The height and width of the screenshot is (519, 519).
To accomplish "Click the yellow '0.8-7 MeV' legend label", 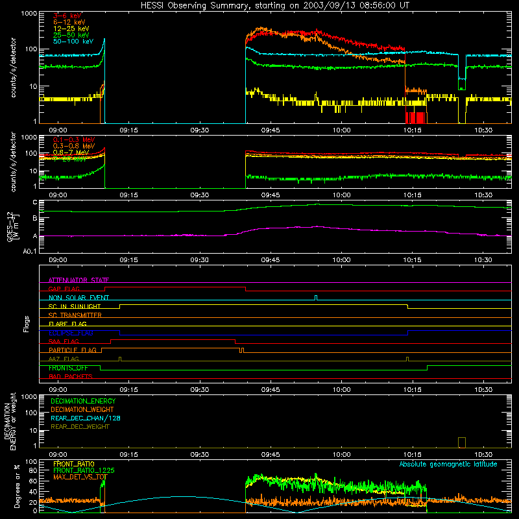I will (71, 152).
